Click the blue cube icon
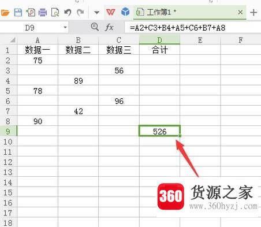This screenshot has height=227, width=261. pos(125,12)
